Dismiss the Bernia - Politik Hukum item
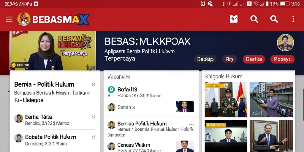304x152 pixels. pos(94,84)
